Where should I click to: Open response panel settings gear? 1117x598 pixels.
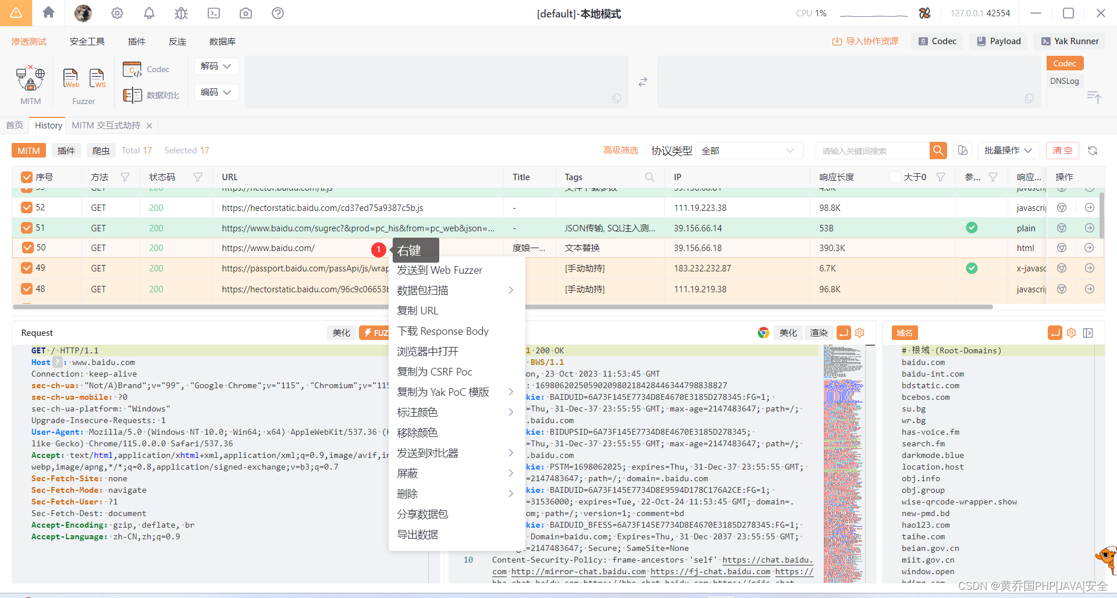(860, 332)
